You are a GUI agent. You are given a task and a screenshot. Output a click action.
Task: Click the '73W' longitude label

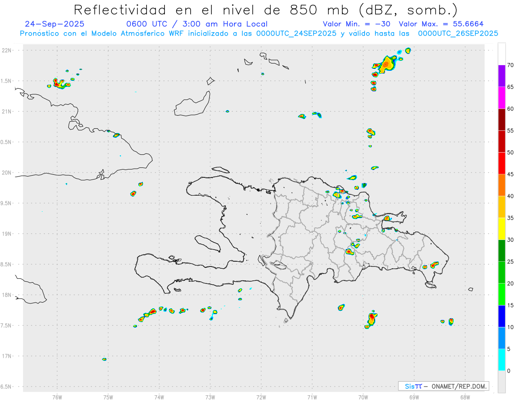pos(210,397)
